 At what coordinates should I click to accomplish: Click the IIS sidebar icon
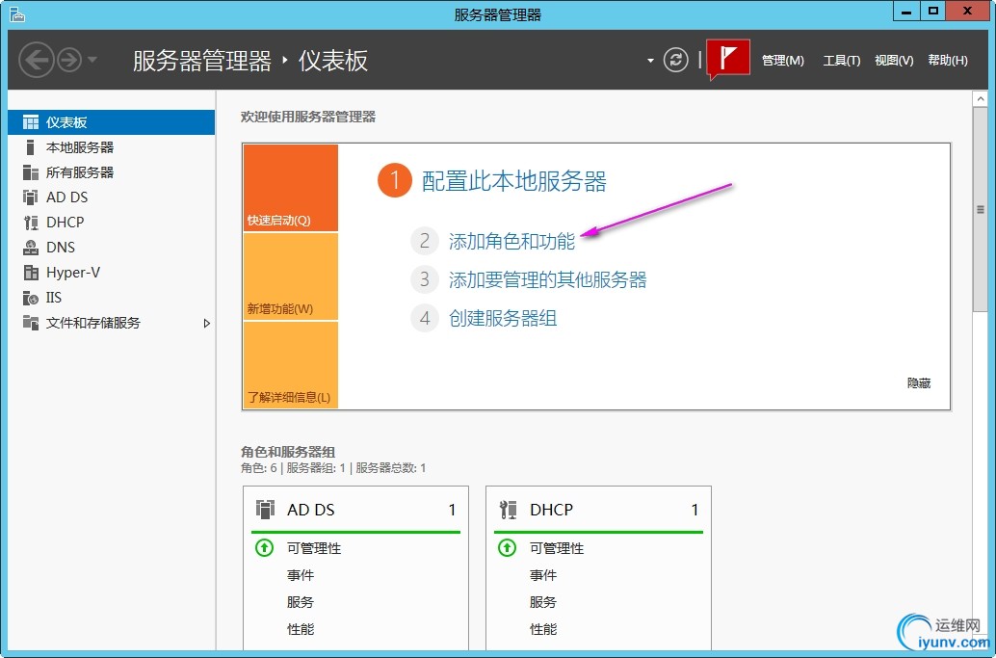[31, 298]
